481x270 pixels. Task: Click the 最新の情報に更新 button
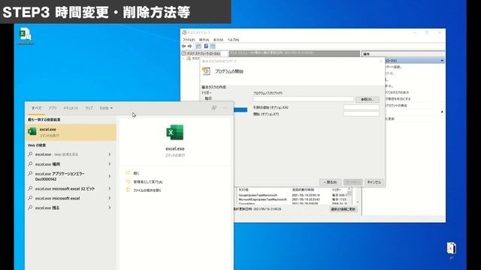pyautogui.click(x=343, y=209)
